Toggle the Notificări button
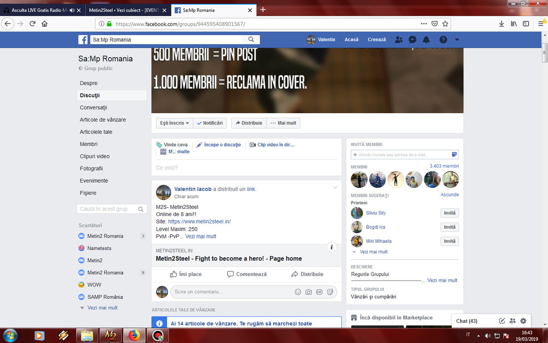This screenshot has width=548, height=343. point(210,123)
